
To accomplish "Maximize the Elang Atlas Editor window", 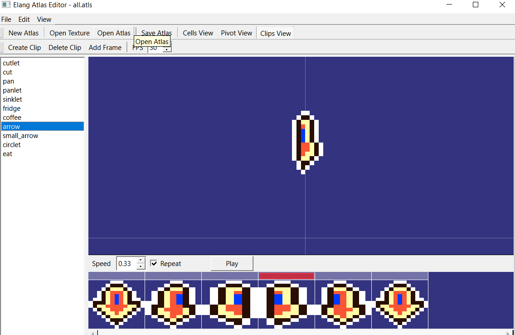I will (x=475, y=5).
